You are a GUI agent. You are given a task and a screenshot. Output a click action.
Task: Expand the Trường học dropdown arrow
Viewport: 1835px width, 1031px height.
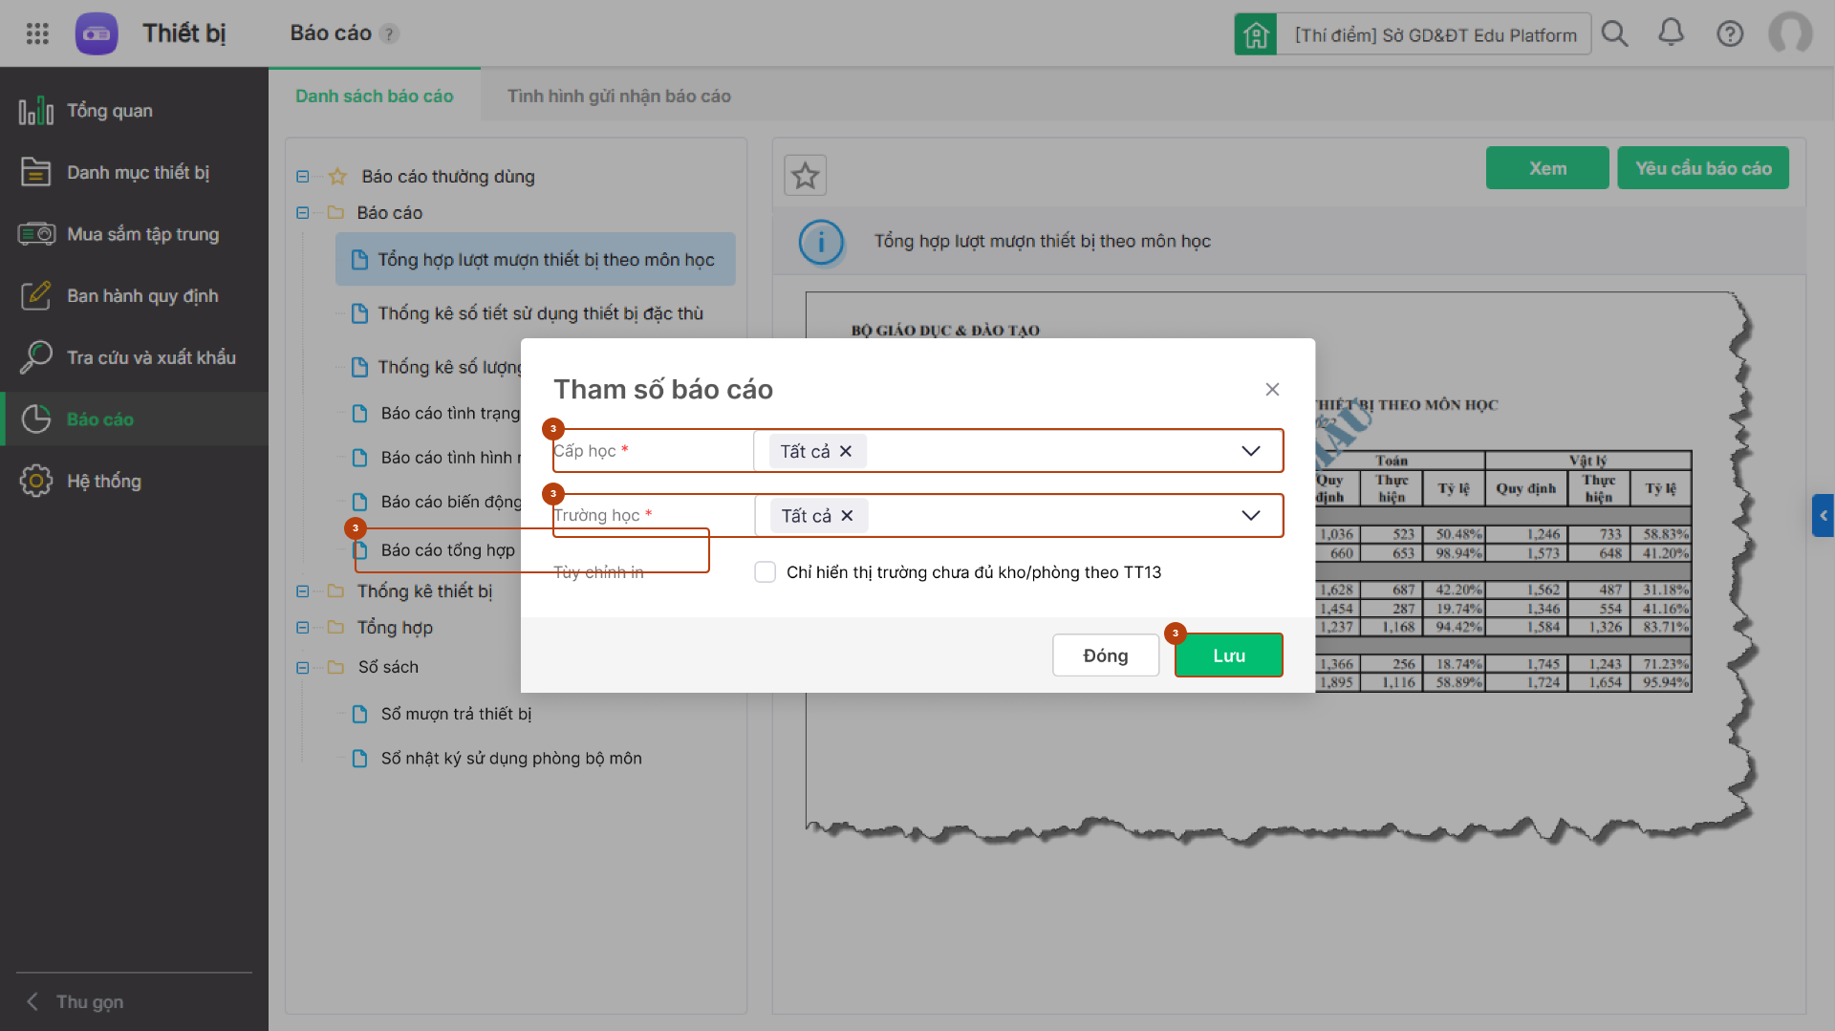(x=1250, y=516)
